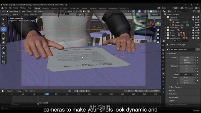Screen dimensions: 201x113
Task: Activate the Rotate tool
Action: click(4, 34)
